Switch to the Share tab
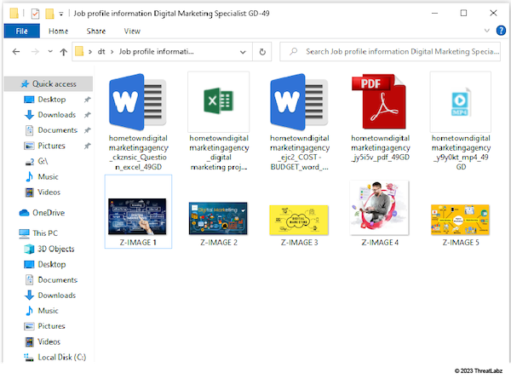511x379 pixels. (95, 31)
